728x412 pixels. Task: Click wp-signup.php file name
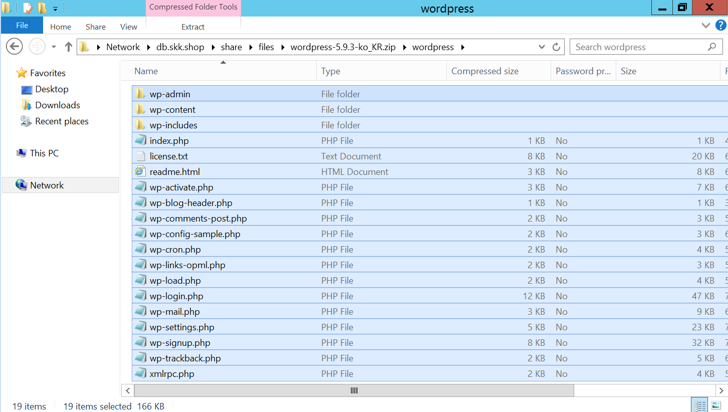coord(180,343)
